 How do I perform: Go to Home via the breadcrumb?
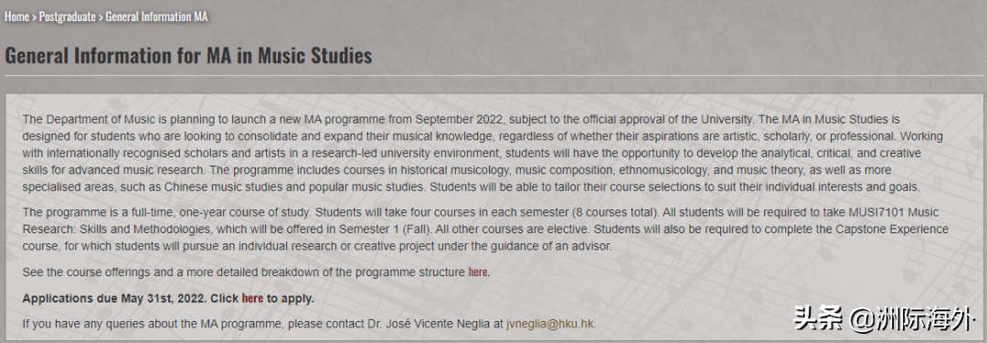point(17,16)
